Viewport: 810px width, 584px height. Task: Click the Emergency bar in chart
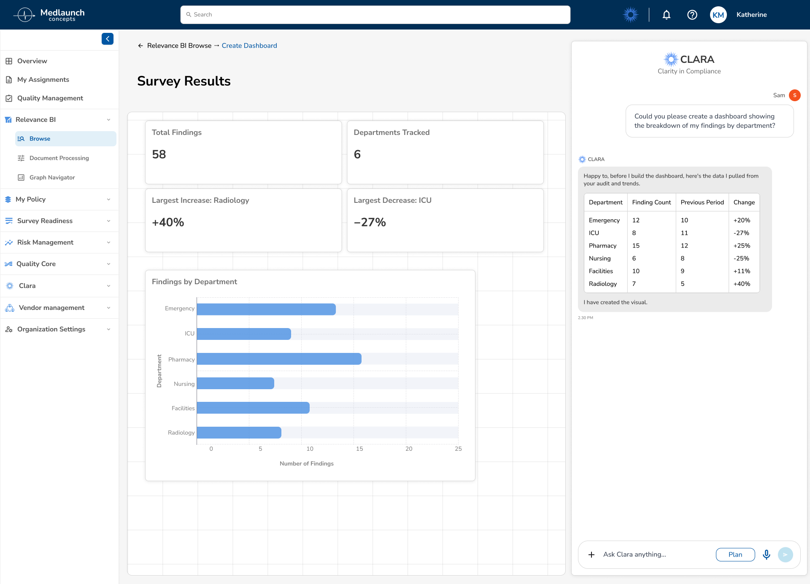266,309
